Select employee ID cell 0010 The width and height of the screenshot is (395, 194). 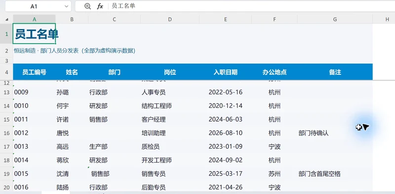pos(34,106)
